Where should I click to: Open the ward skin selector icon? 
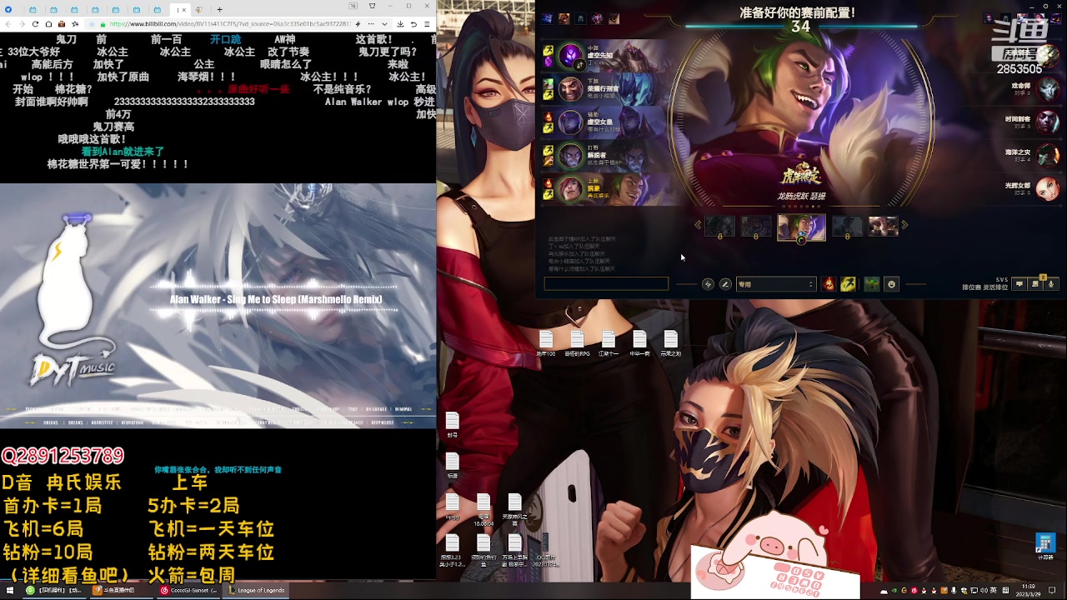pyautogui.click(x=872, y=284)
